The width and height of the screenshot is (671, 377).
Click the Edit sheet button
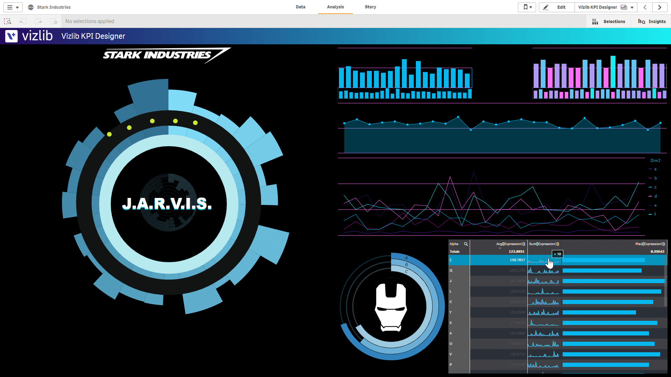click(x=557, y=7)
